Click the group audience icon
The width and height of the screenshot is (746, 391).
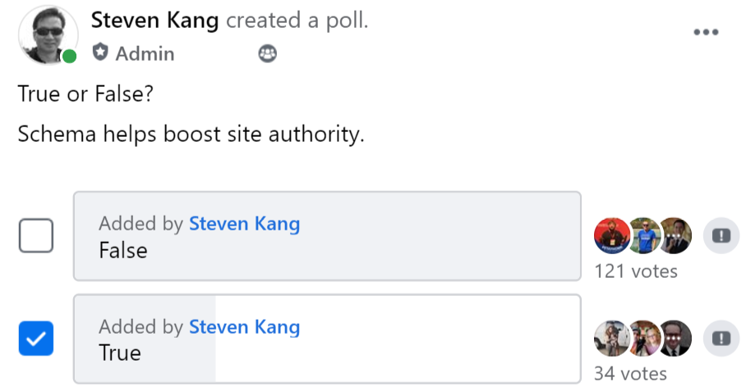(x=267, y=53)
